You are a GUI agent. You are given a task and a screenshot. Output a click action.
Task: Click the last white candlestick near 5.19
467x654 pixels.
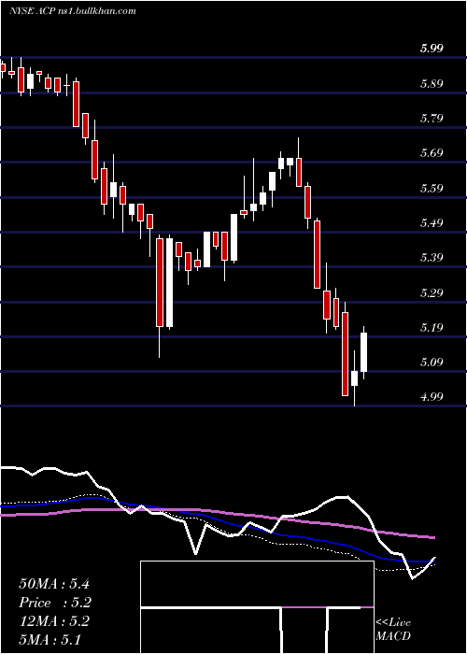click(x=364, y=352)
